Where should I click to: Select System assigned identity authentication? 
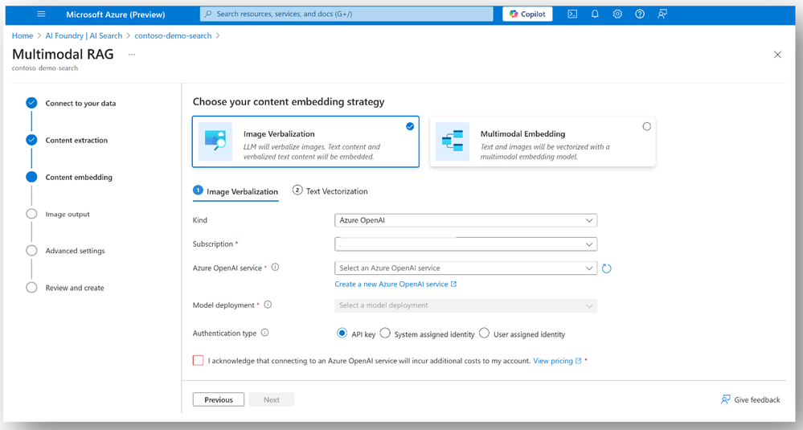point(386,334)
